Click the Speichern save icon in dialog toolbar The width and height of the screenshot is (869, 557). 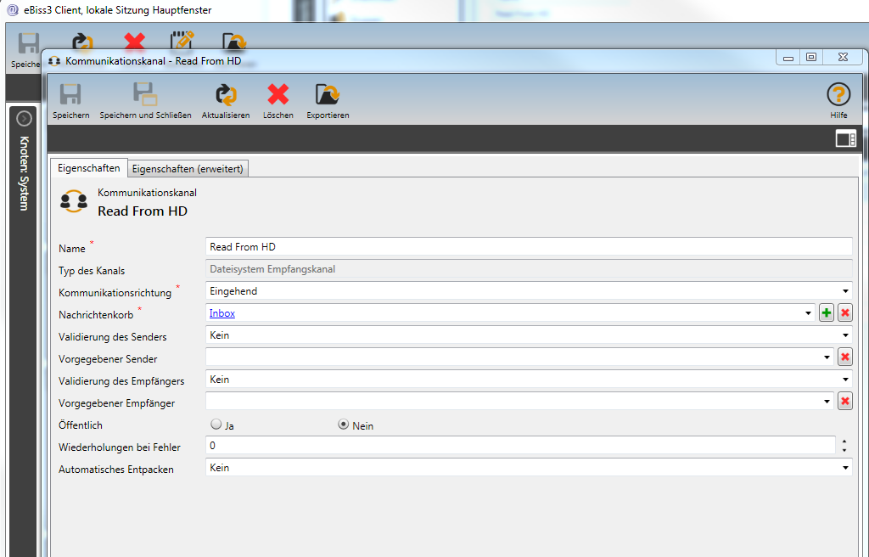70,95
